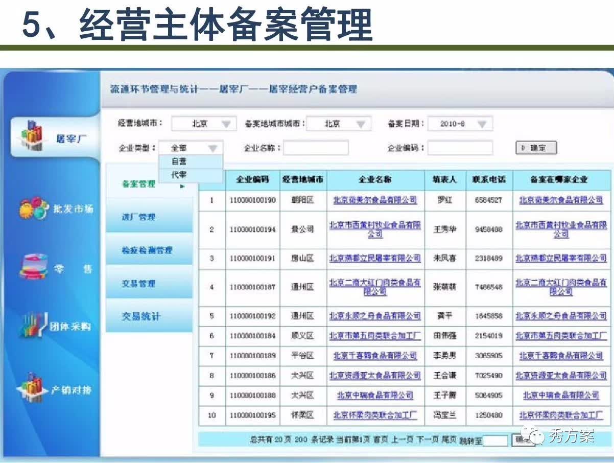Open 北京市西黄村牧业食品有限公司 in the 企业名称 column

[375, 229]
